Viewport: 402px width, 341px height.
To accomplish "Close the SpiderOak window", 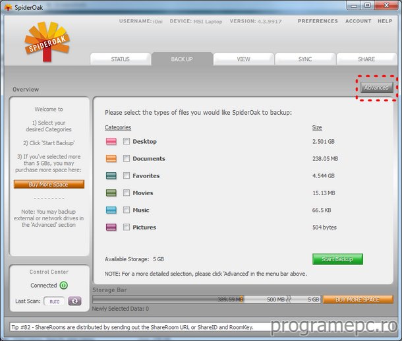I will point(386,6).
